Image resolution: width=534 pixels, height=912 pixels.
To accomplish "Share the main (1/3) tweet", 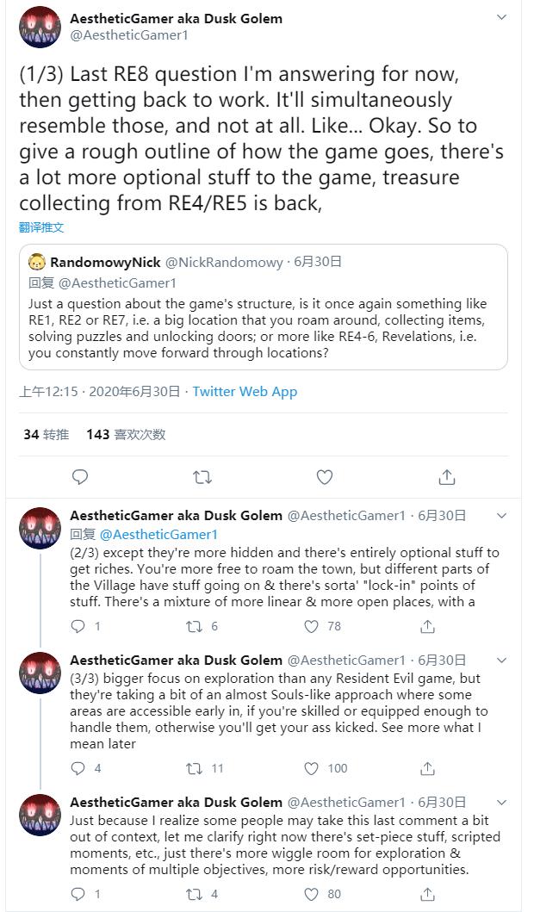I will pos(447,476).
